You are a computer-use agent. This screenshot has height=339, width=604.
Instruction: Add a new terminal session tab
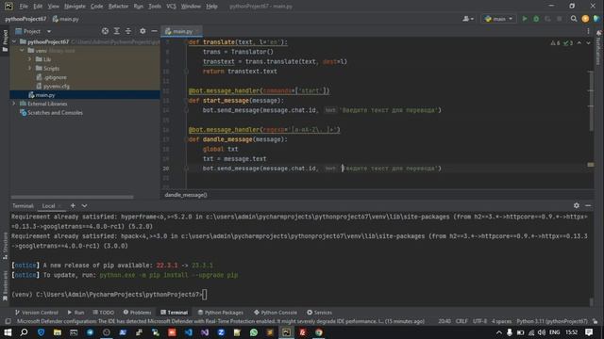point(73,205)
